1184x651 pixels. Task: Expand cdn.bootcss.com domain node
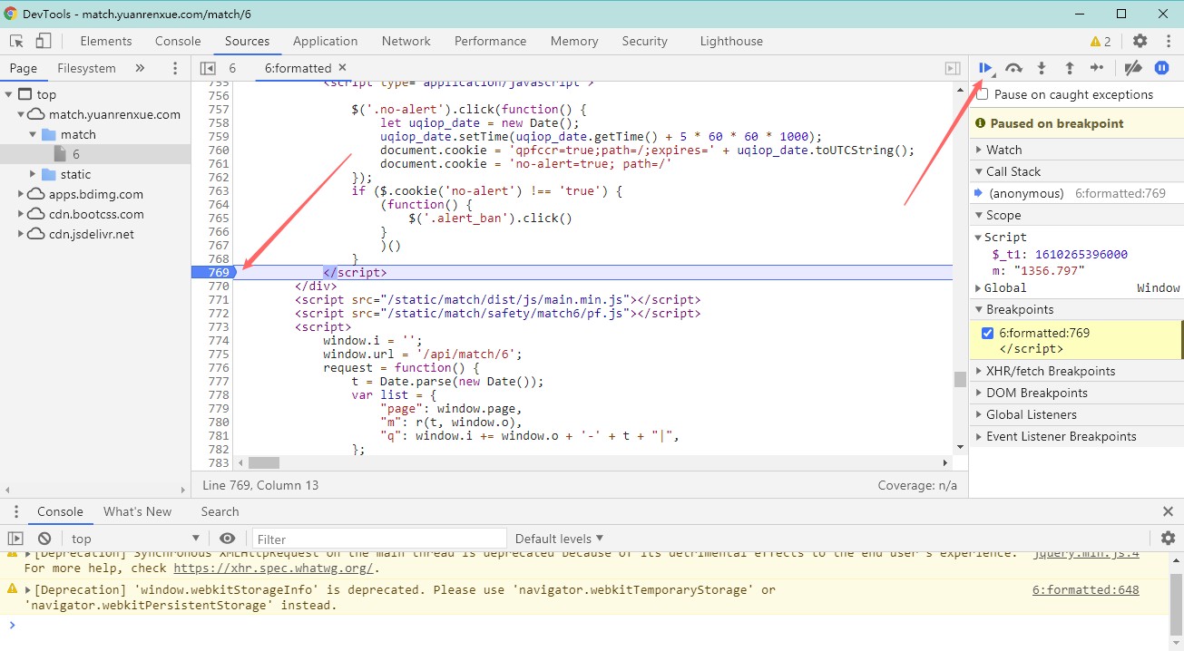tap(22, 214)
